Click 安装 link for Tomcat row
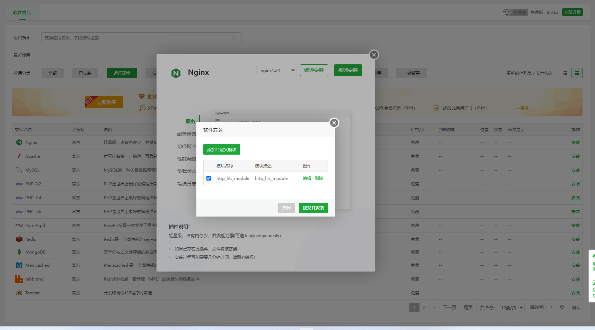Image resolution: width=595 pixels, height=330 pixels. tap(576, 293)
